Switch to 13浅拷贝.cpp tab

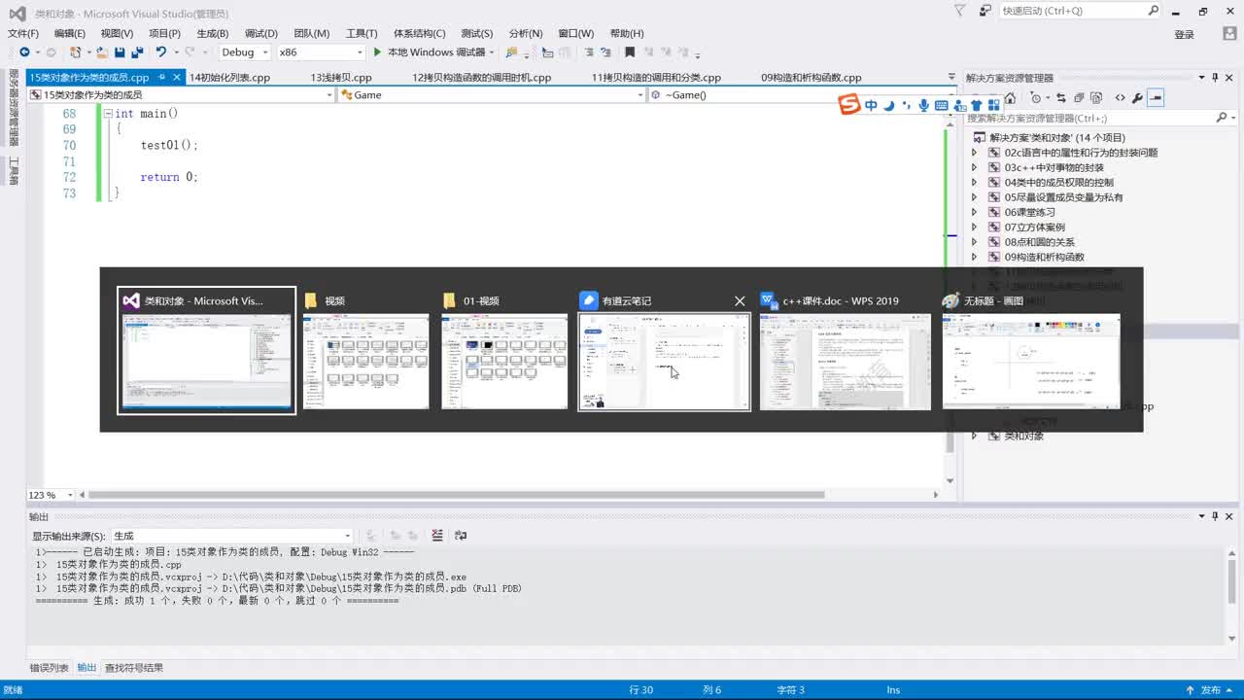pos(341,77)
